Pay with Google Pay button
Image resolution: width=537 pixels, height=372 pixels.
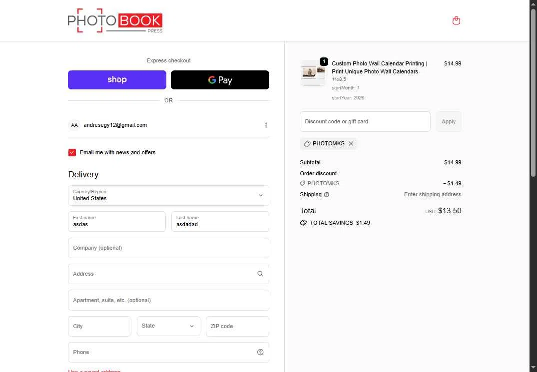click(x=220, y=80)
